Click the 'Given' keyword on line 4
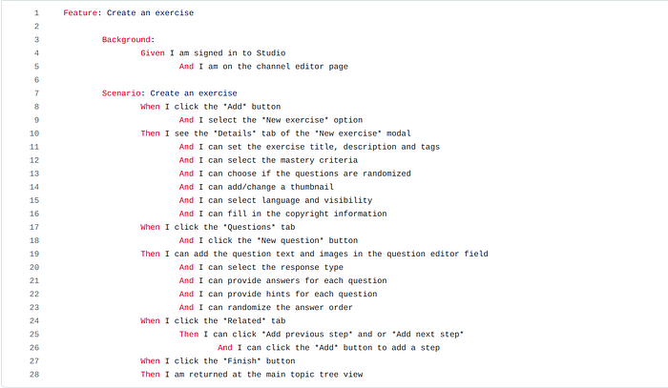The image size is (668, 388). point(153,52)
